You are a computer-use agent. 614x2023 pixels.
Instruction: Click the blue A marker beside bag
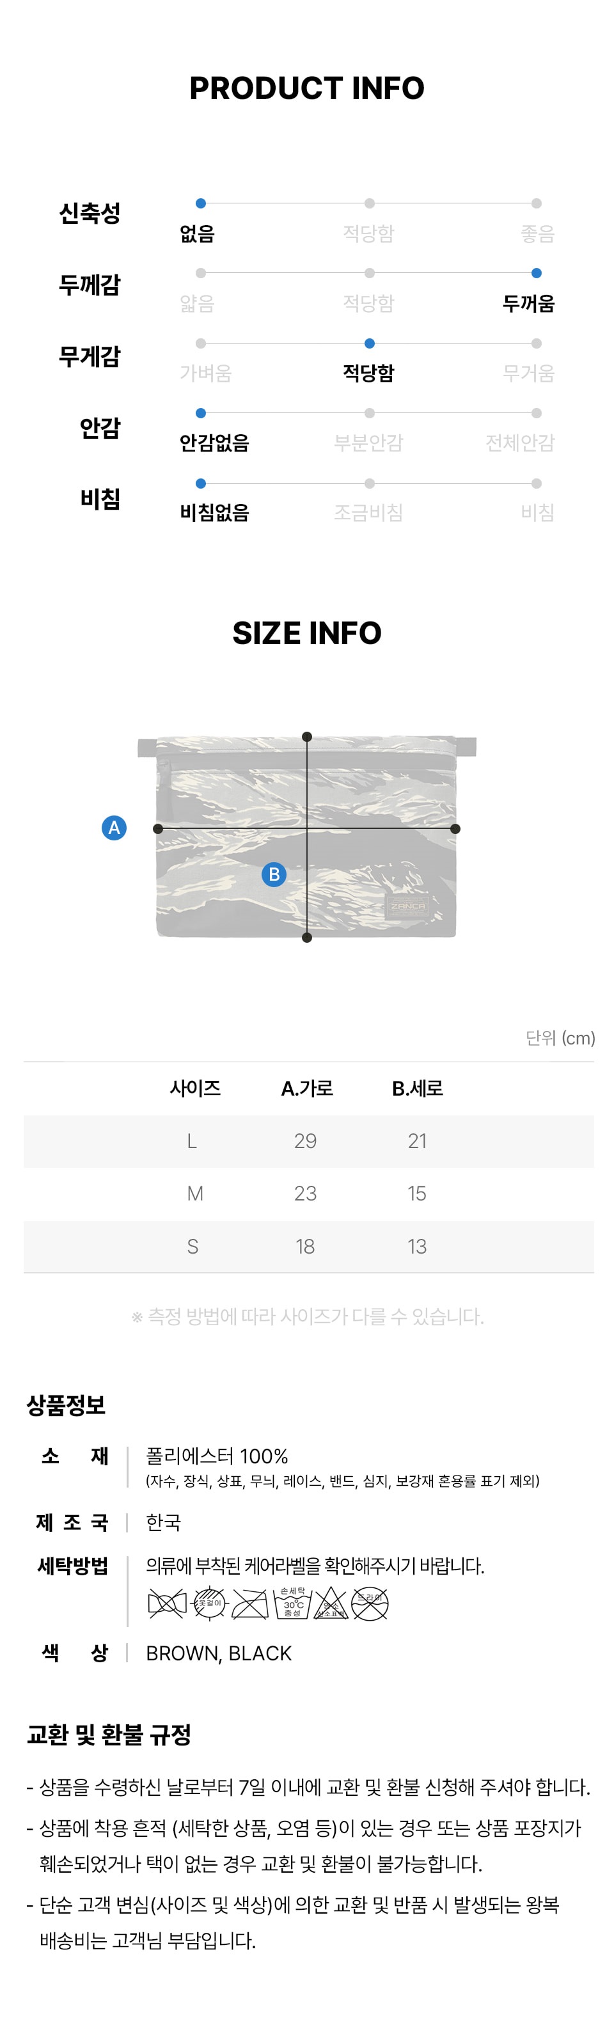[x=114, y=828]
